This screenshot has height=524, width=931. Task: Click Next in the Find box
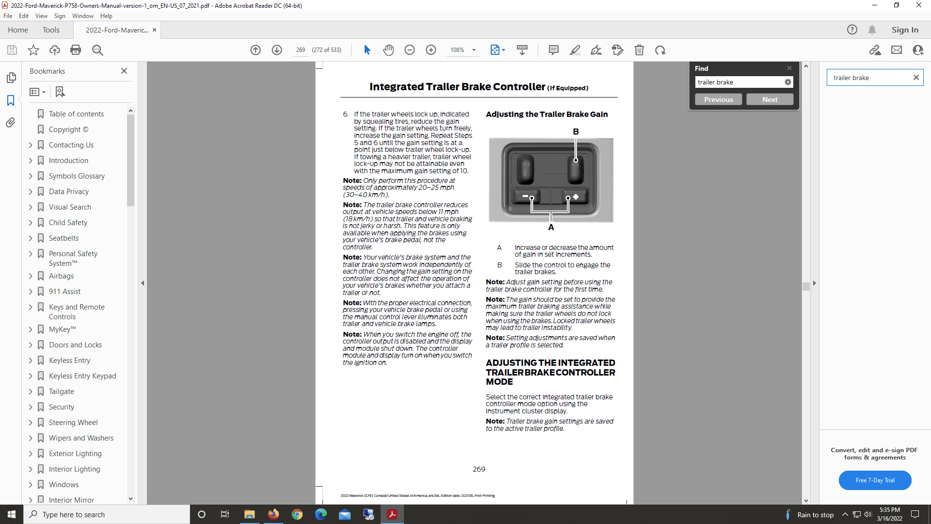point(770,99)
